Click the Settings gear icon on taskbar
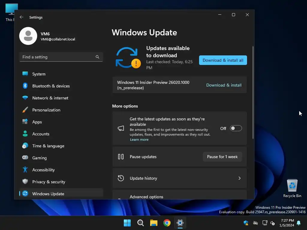Image resolution: width=307 pixels, height=230 pixels. click(x=180, y=223)
